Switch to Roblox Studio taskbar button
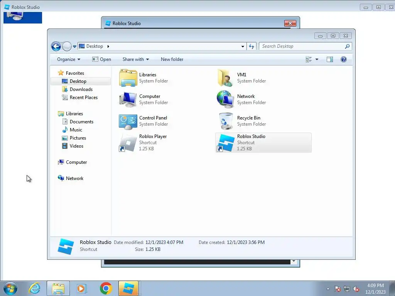This screenshot has width=395, height=296. click(x=128, y=288)
